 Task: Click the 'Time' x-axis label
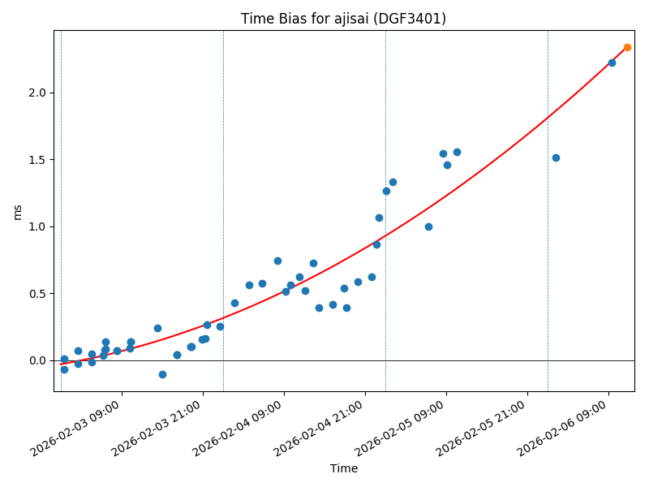[343, 468]
